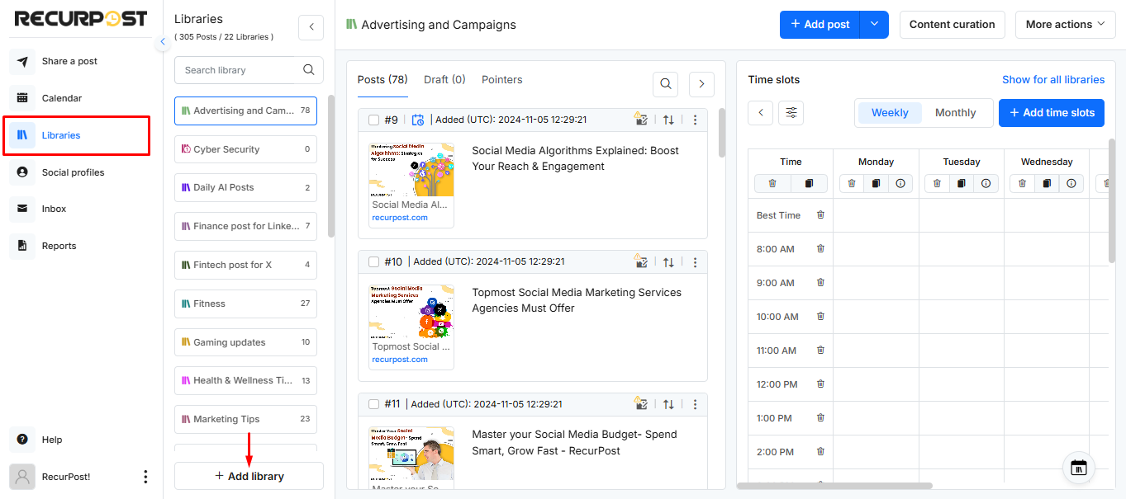Switch time slots view to Monthly
Image resolution: width=1126 pixels, height=499 pixels.
pyautogui.click(x=956, y=113)
